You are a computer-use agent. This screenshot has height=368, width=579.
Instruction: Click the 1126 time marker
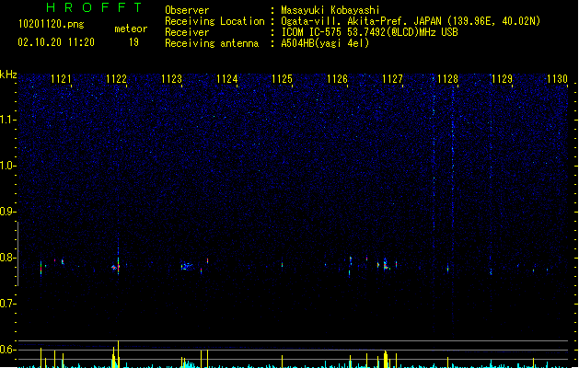(x=337, y=79)
